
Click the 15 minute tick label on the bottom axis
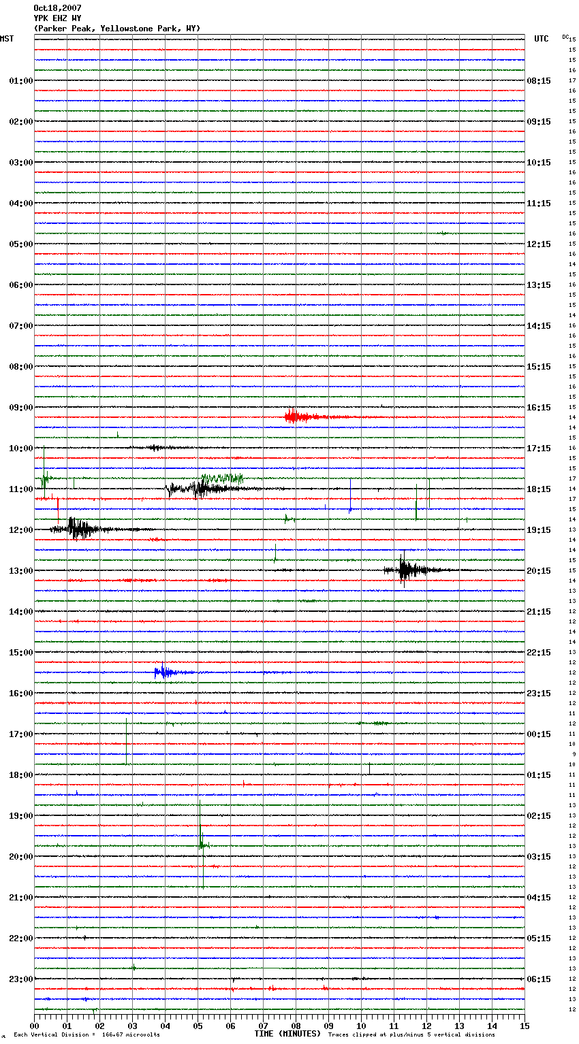coord(525,1026)
